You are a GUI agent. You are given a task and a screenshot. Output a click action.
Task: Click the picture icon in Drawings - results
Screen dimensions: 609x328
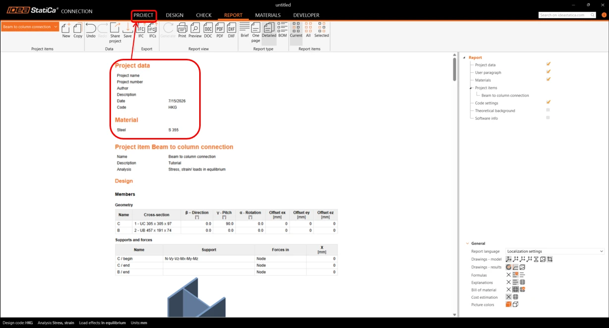click(x=522, y=267)
